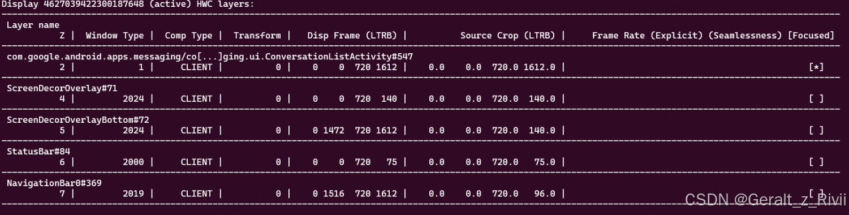
Task: Click CLIENT comp type in StatusBar#84 row
Action: 196,162
